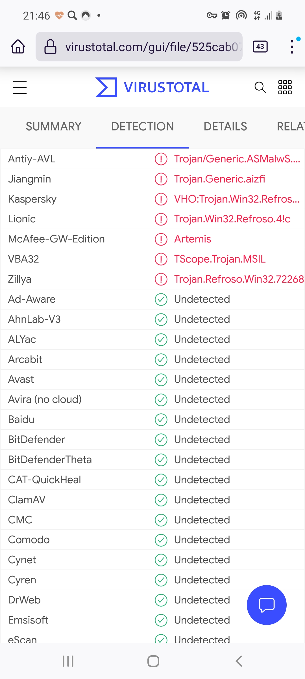Open the VirusTotal hamburger menu
This screenshot has width=305, height=679.
coord(20,87)
